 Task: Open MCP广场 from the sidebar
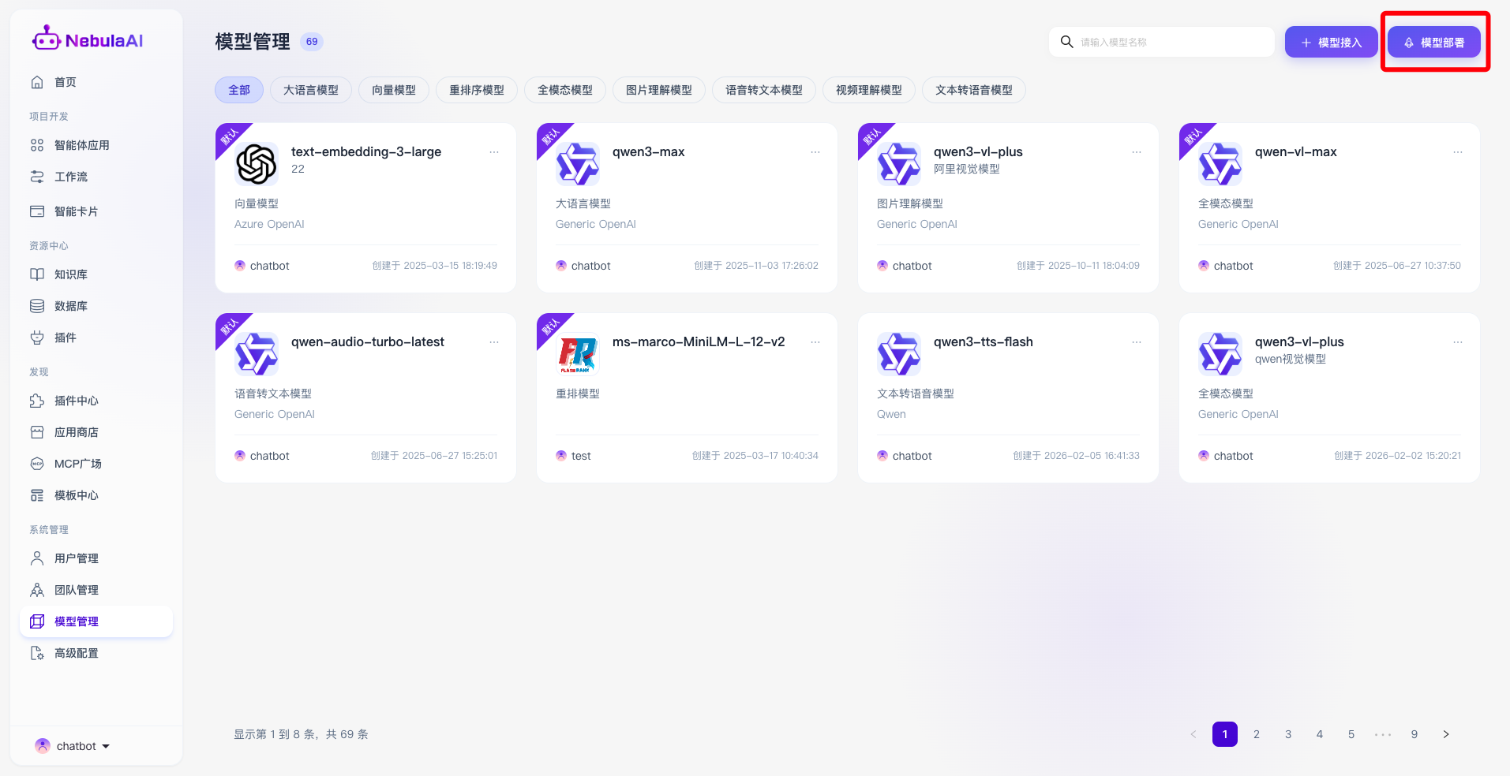point(77,464)
